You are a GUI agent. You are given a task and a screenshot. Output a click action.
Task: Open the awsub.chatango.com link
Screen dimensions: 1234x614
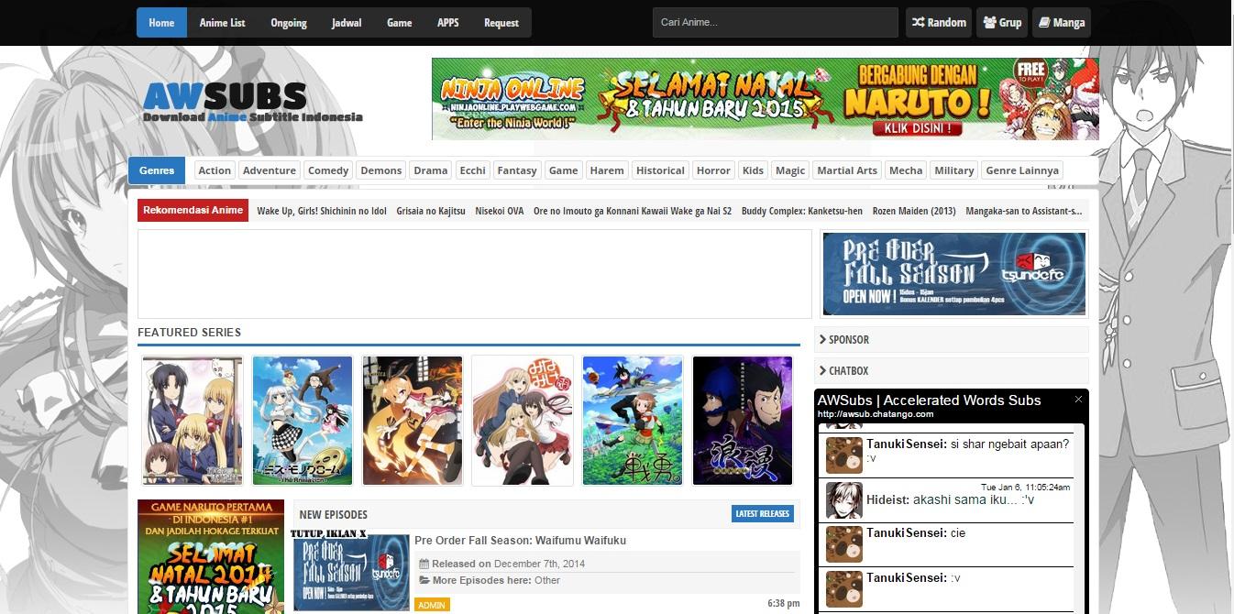click(x=876, y=414)
